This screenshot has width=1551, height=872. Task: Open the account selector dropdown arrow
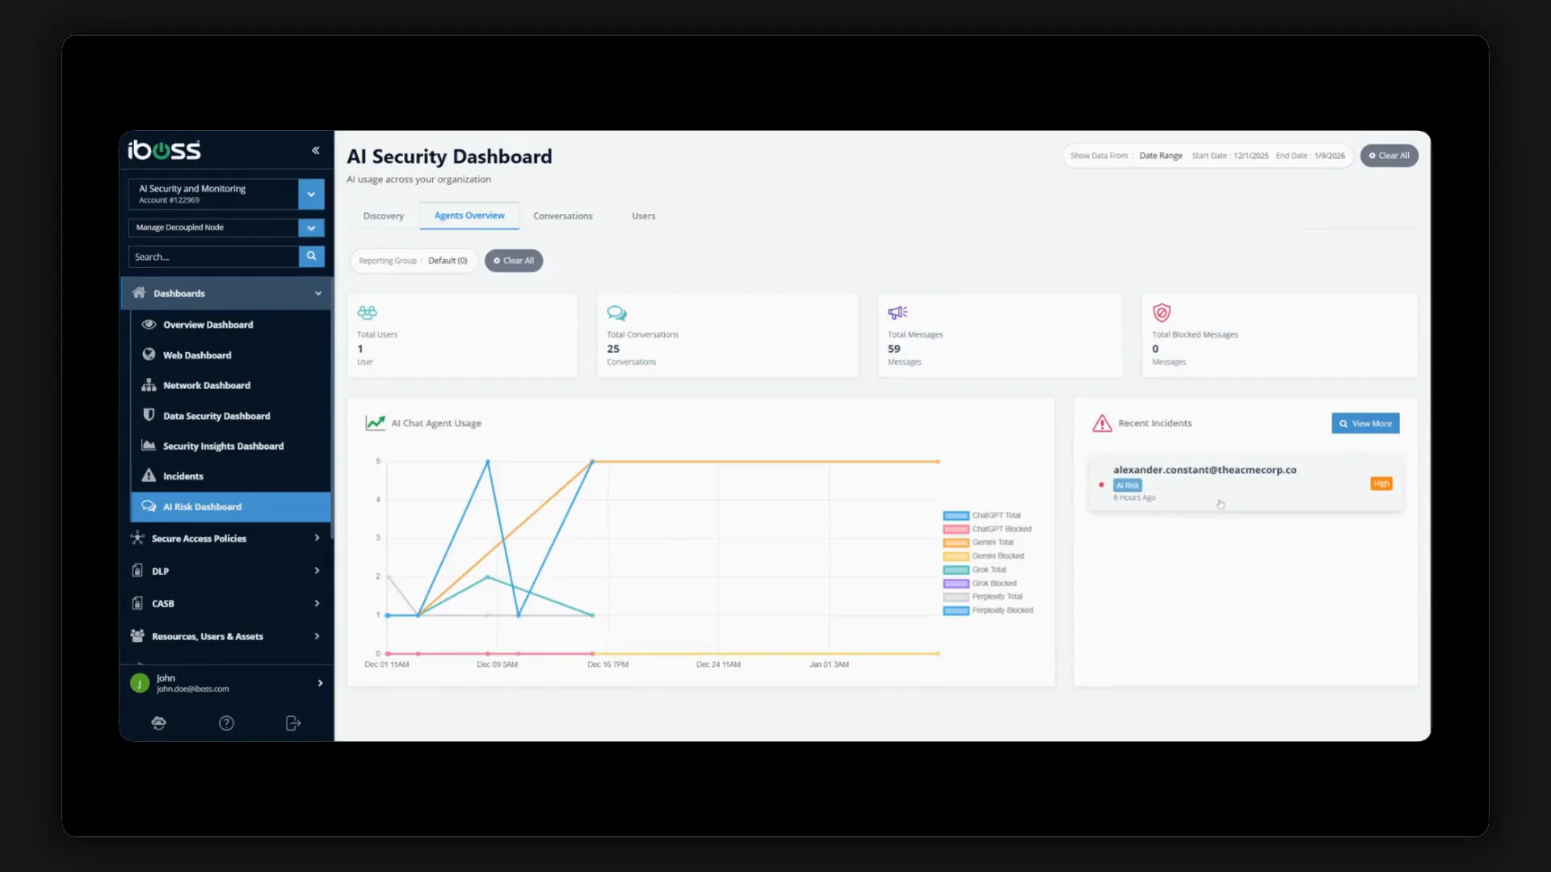pyautogui.click(x=311, y=194)
